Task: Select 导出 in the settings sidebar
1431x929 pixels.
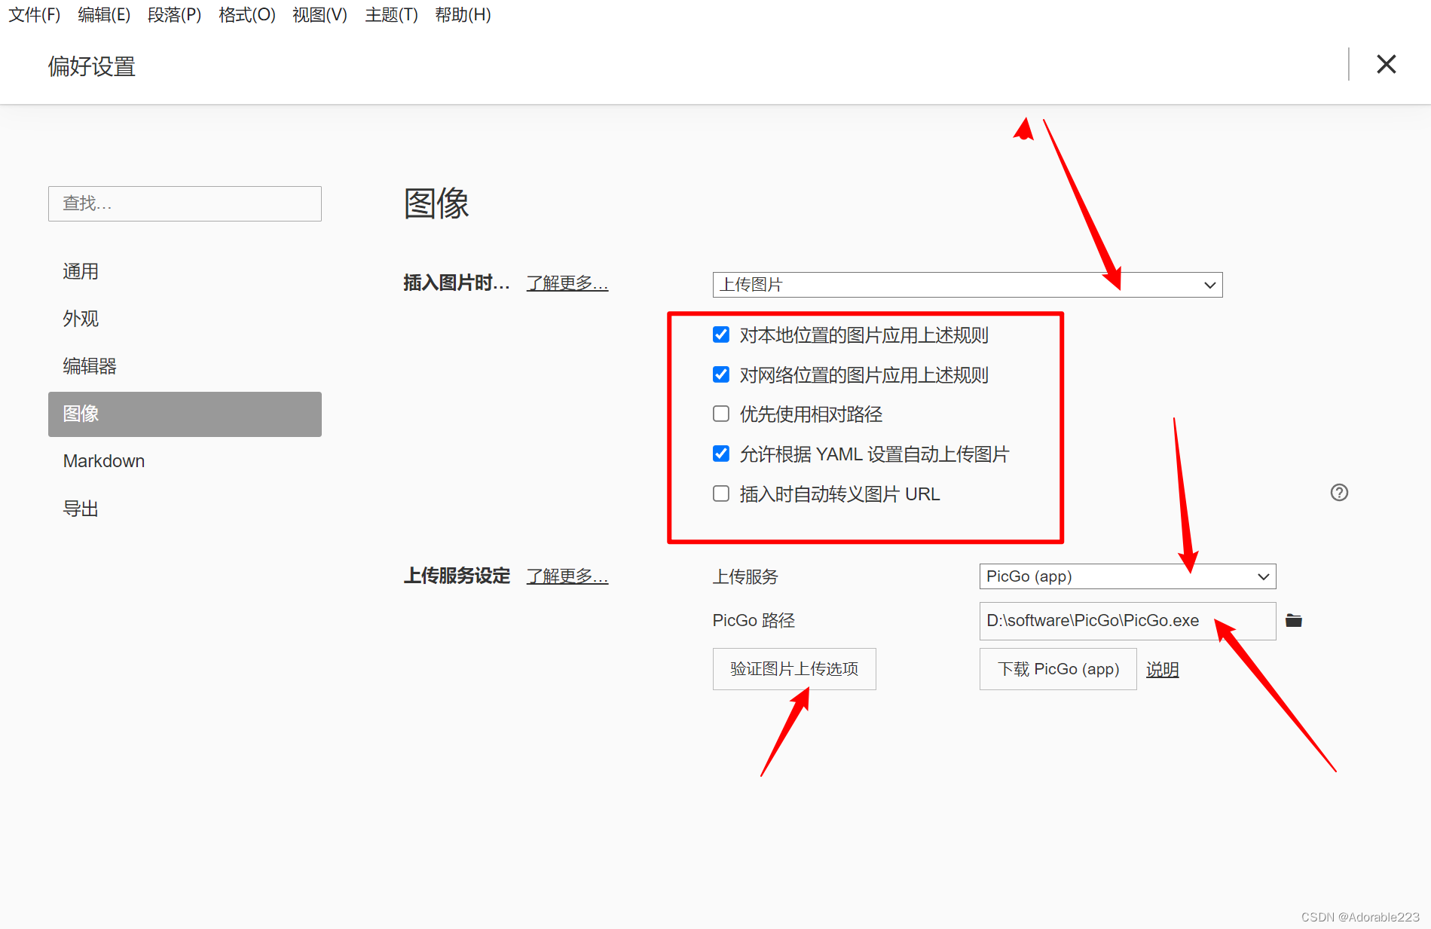Action: pos(185,509)
